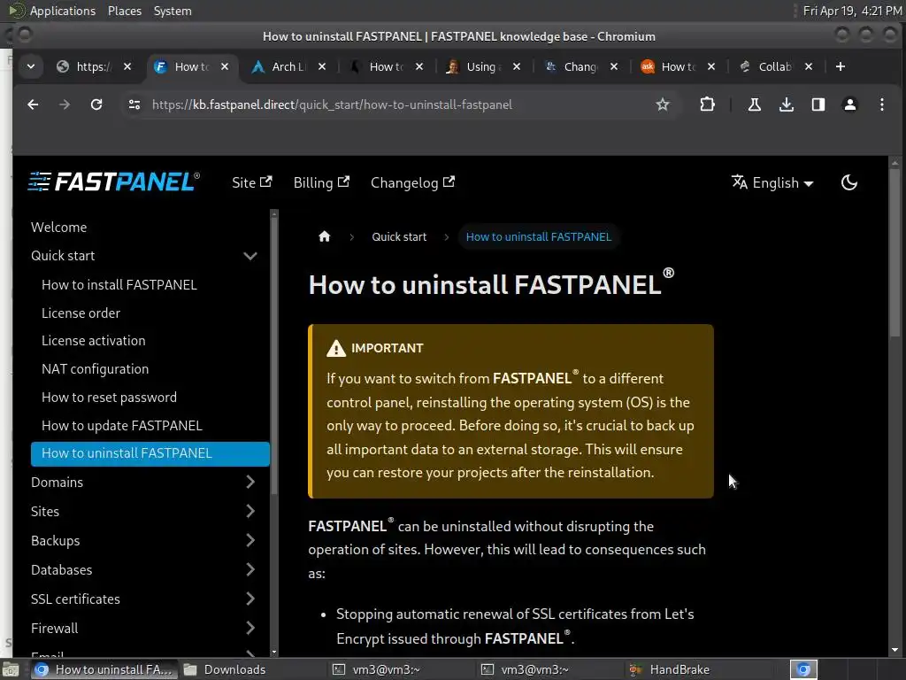Expand the Databases sidebar section
Image resolution: width=906 pixels, height=680 pixels.
click(x=250, y=569)
